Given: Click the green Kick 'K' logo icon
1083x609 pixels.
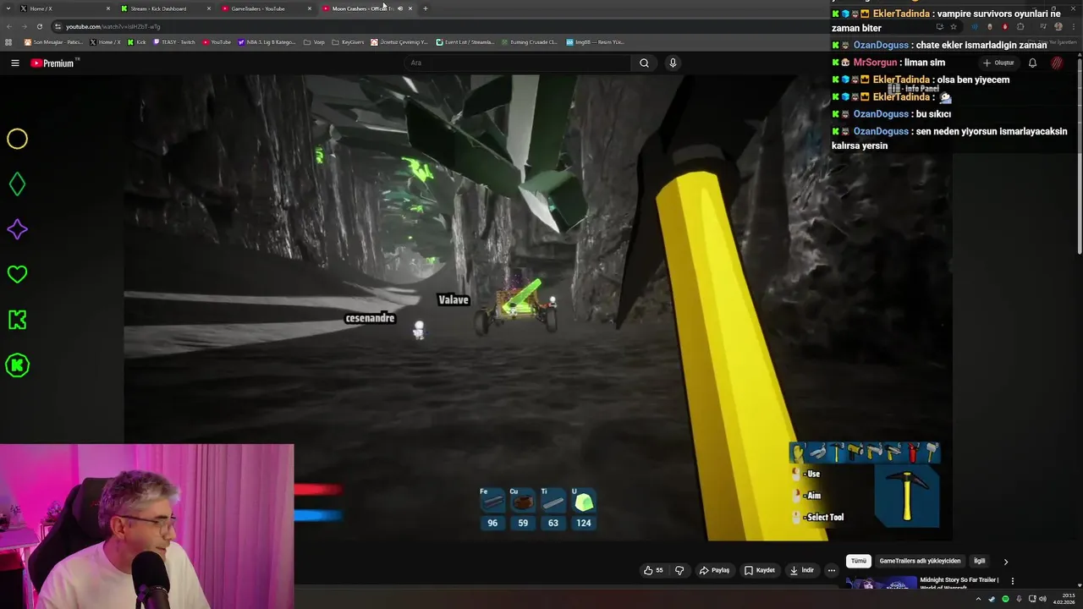Looking at the screenshot, I should click(x=17, y=320).
